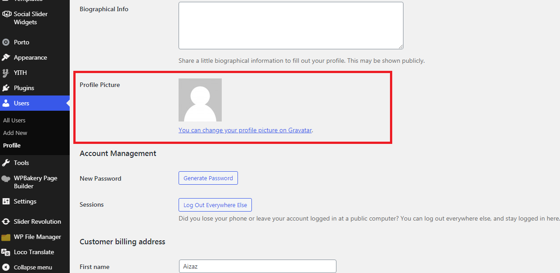The height and width of the screenshot is (273, 560).
Task: Click the lost phone sessions description text
Action: pyautogui.click(x=369, y=219)
